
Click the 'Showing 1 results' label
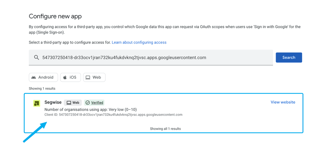(x=42, y=89)
